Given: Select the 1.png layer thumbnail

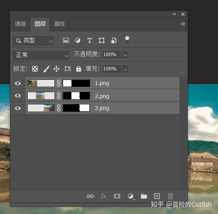Looking at the screenshot, I should pyautogui.click(x=41, y=83).
